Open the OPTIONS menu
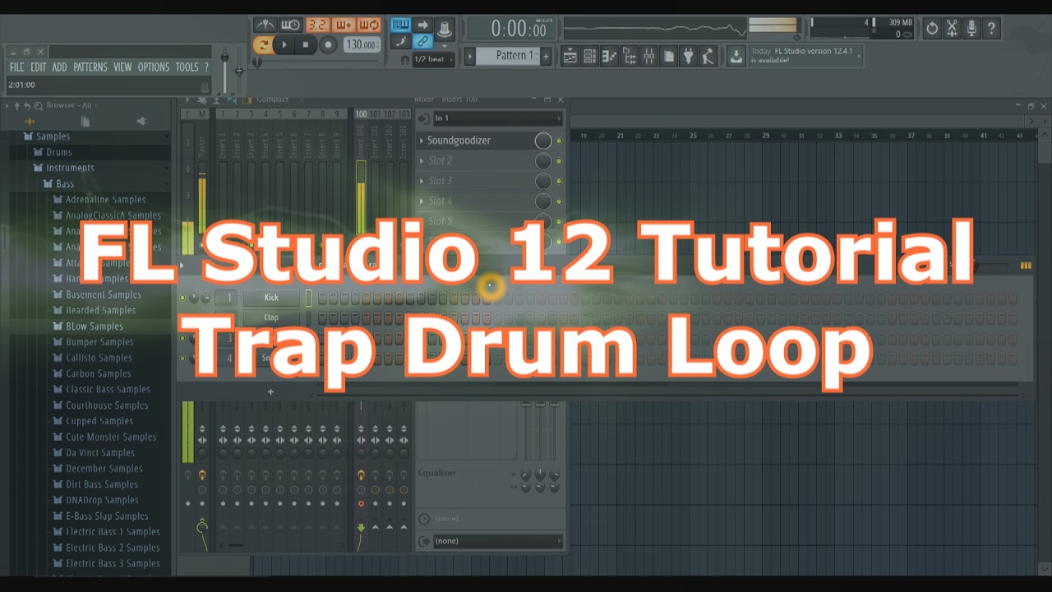Viewport: 1052px width, 592px height. [x=154, y=67]
